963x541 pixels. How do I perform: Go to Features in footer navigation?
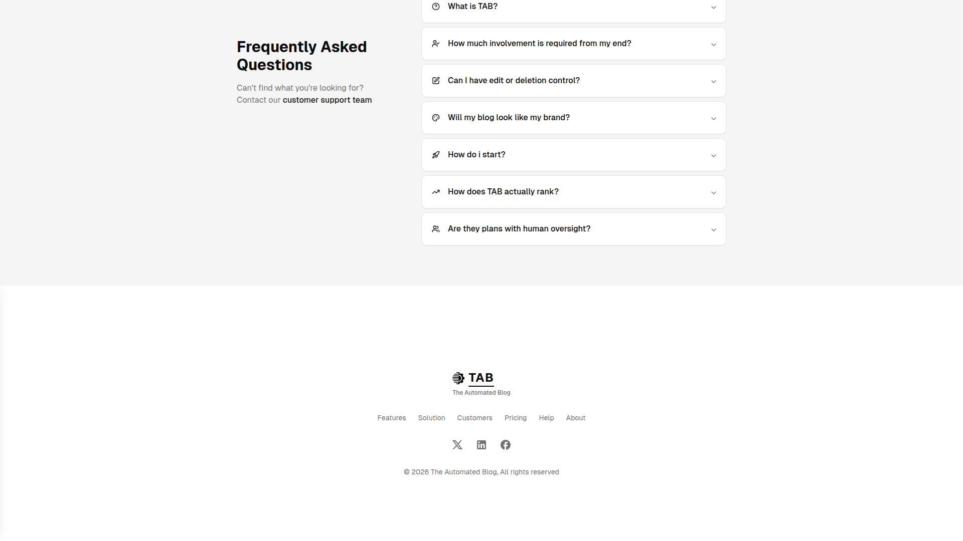[392, 418]
